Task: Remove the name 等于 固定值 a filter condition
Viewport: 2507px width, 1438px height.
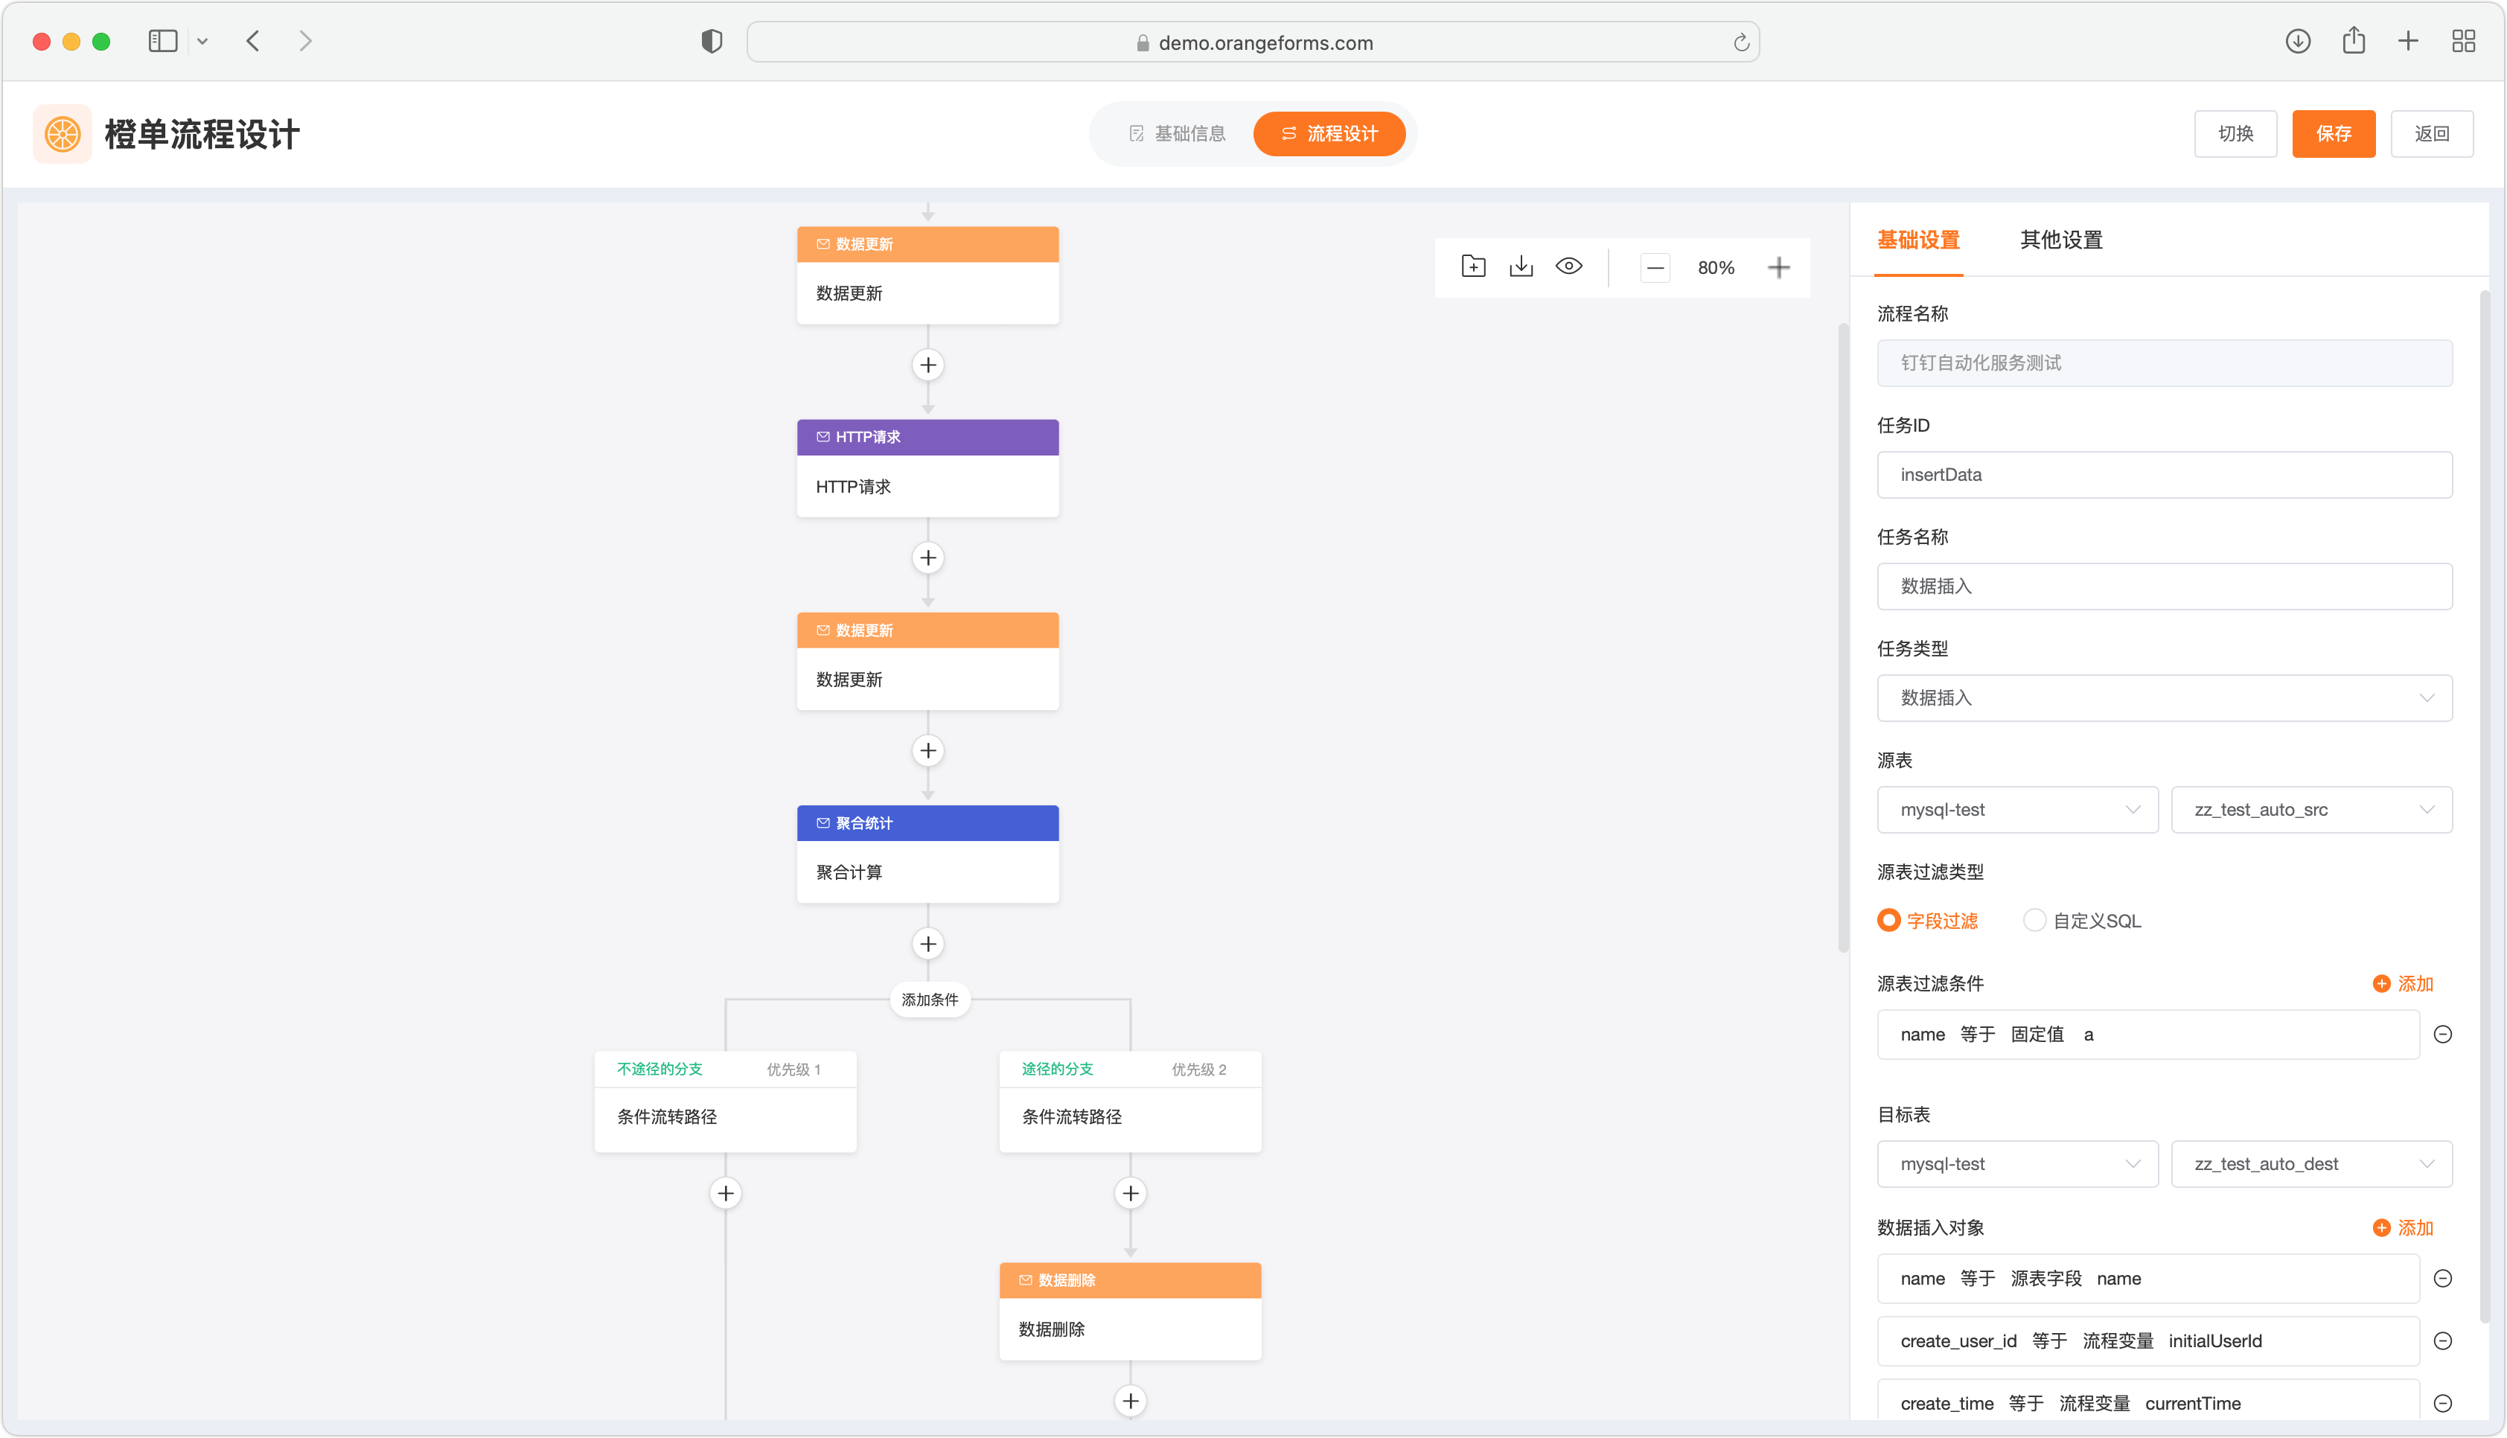Action: pos(2441,1034)
